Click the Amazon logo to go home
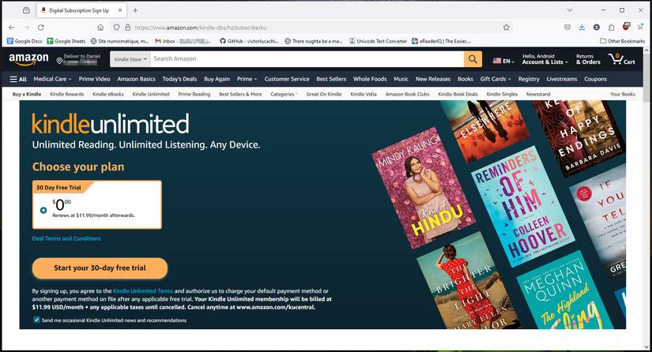The image size is (652, 352). tap(29, 59)
